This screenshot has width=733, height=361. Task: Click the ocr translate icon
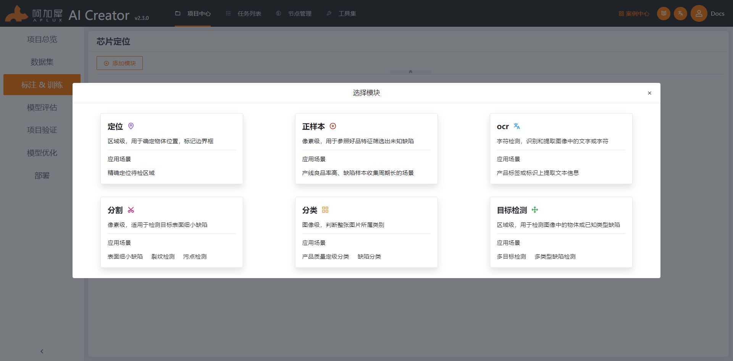tap(517, 126)
